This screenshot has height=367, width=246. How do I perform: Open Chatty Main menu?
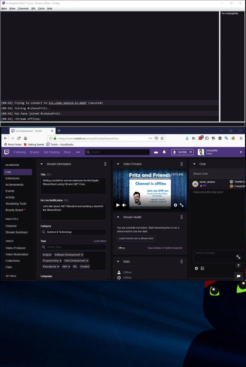pyautogui.click(x=4, y=9)
